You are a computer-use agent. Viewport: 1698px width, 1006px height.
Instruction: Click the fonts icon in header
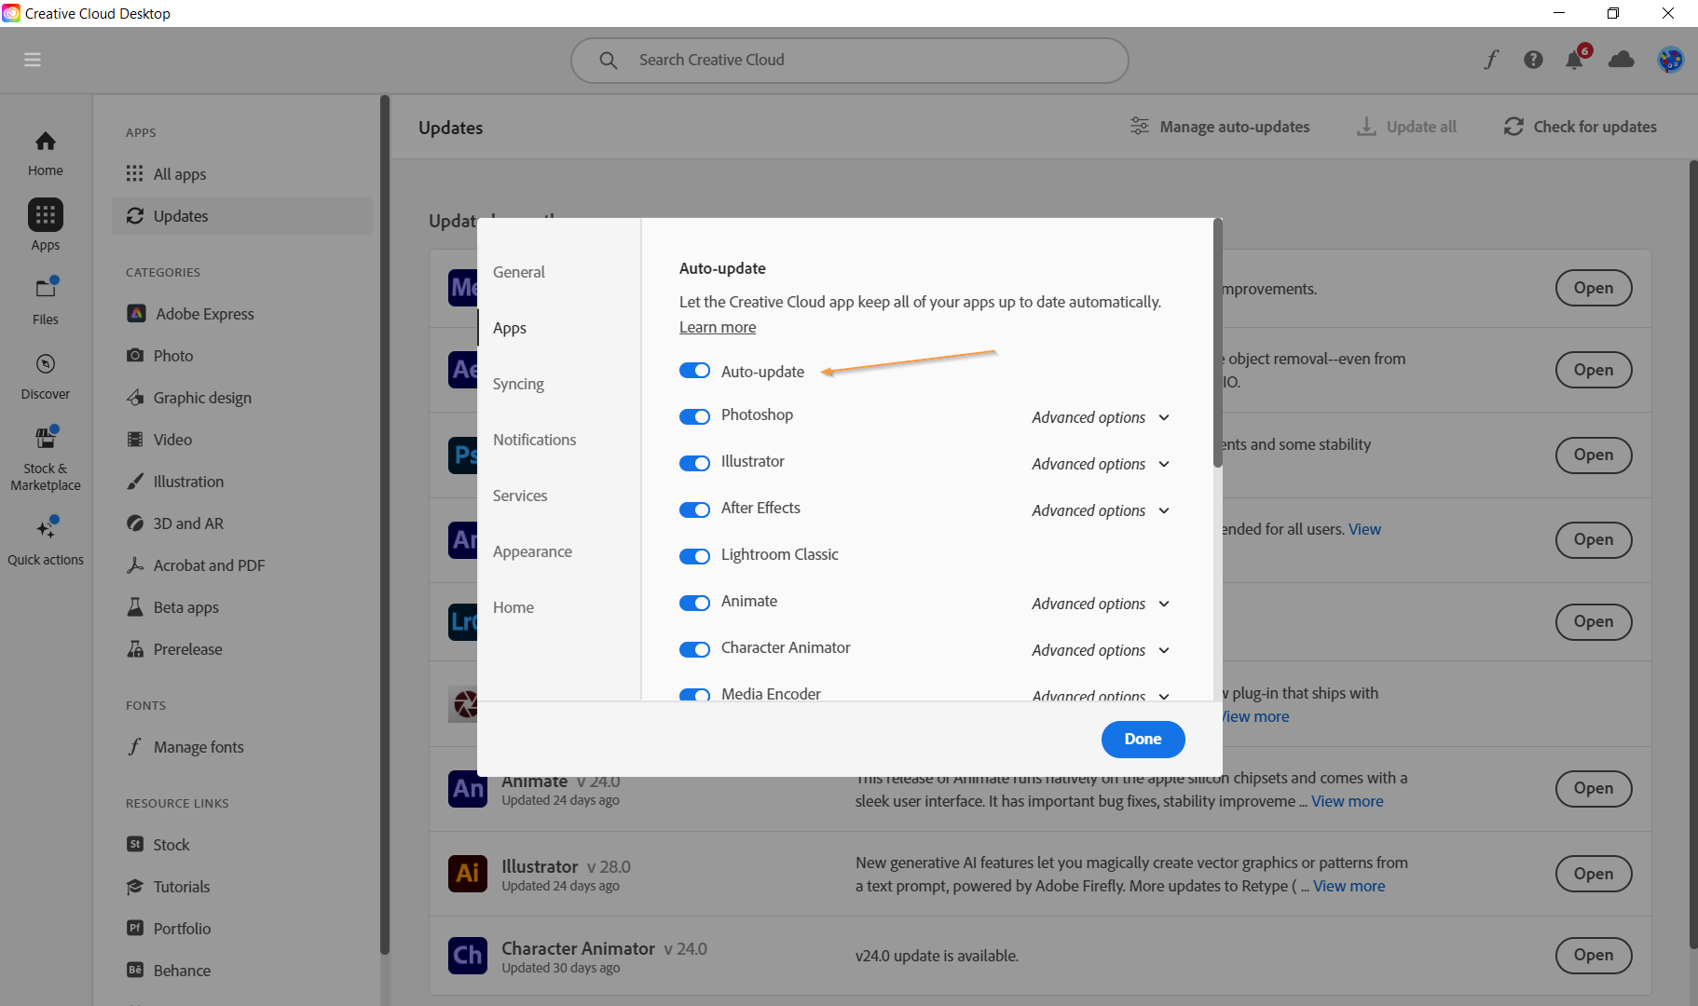coord(1491,60)
